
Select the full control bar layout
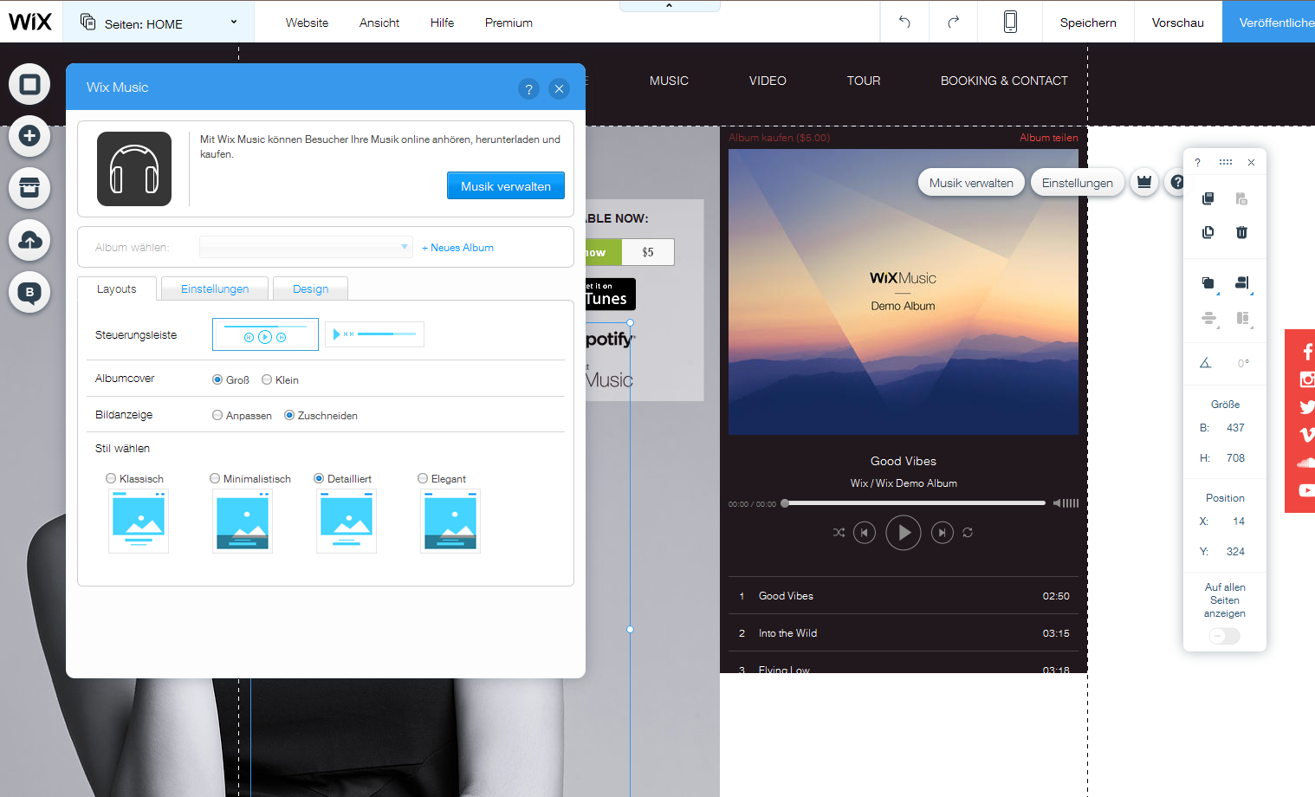click(265, 334)
